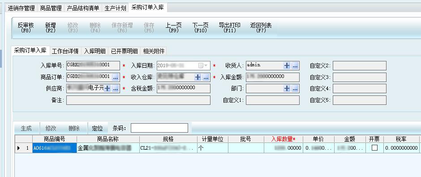Click the plus icon beside 部门 field

[x=287, y=88]
